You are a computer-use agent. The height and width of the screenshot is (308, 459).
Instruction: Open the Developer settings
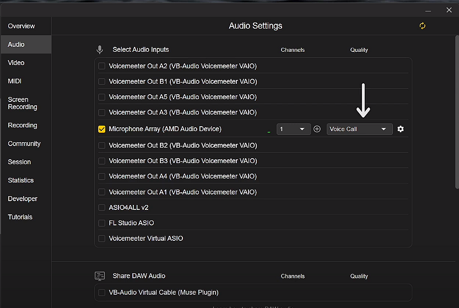26,199
